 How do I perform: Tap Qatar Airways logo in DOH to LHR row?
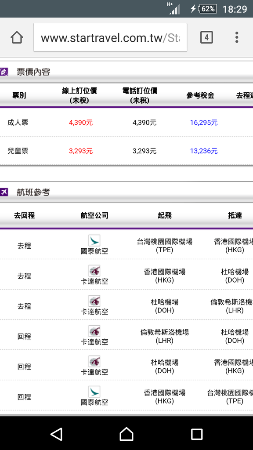point(94,301)
